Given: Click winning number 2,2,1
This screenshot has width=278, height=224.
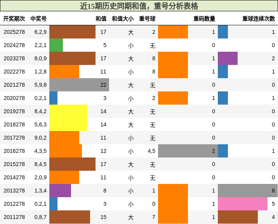Looking at the screenshot, I should pos(41,45).
